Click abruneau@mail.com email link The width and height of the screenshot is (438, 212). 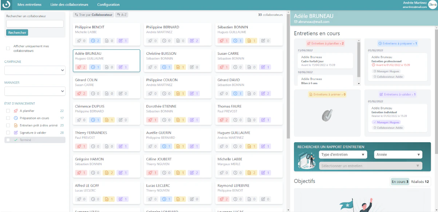tap(311, 22)
